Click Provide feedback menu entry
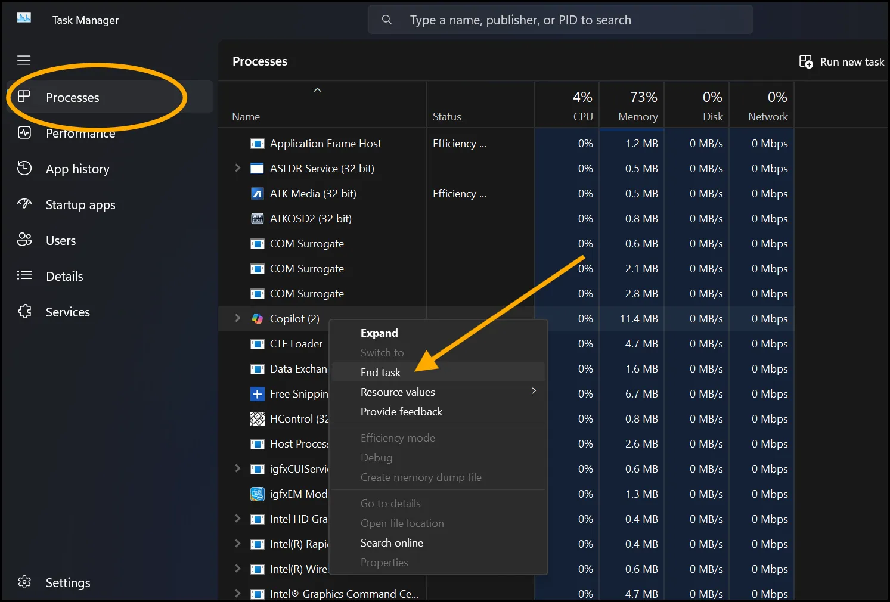Viewport: 890px width, 602px height. coord(401,411)
